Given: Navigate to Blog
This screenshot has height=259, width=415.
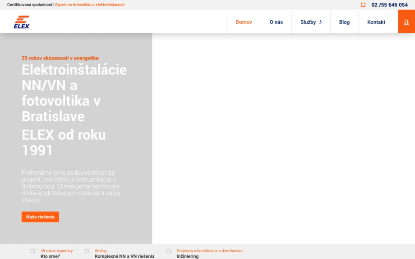Looking at the screenshot, I should pos(344,22).
